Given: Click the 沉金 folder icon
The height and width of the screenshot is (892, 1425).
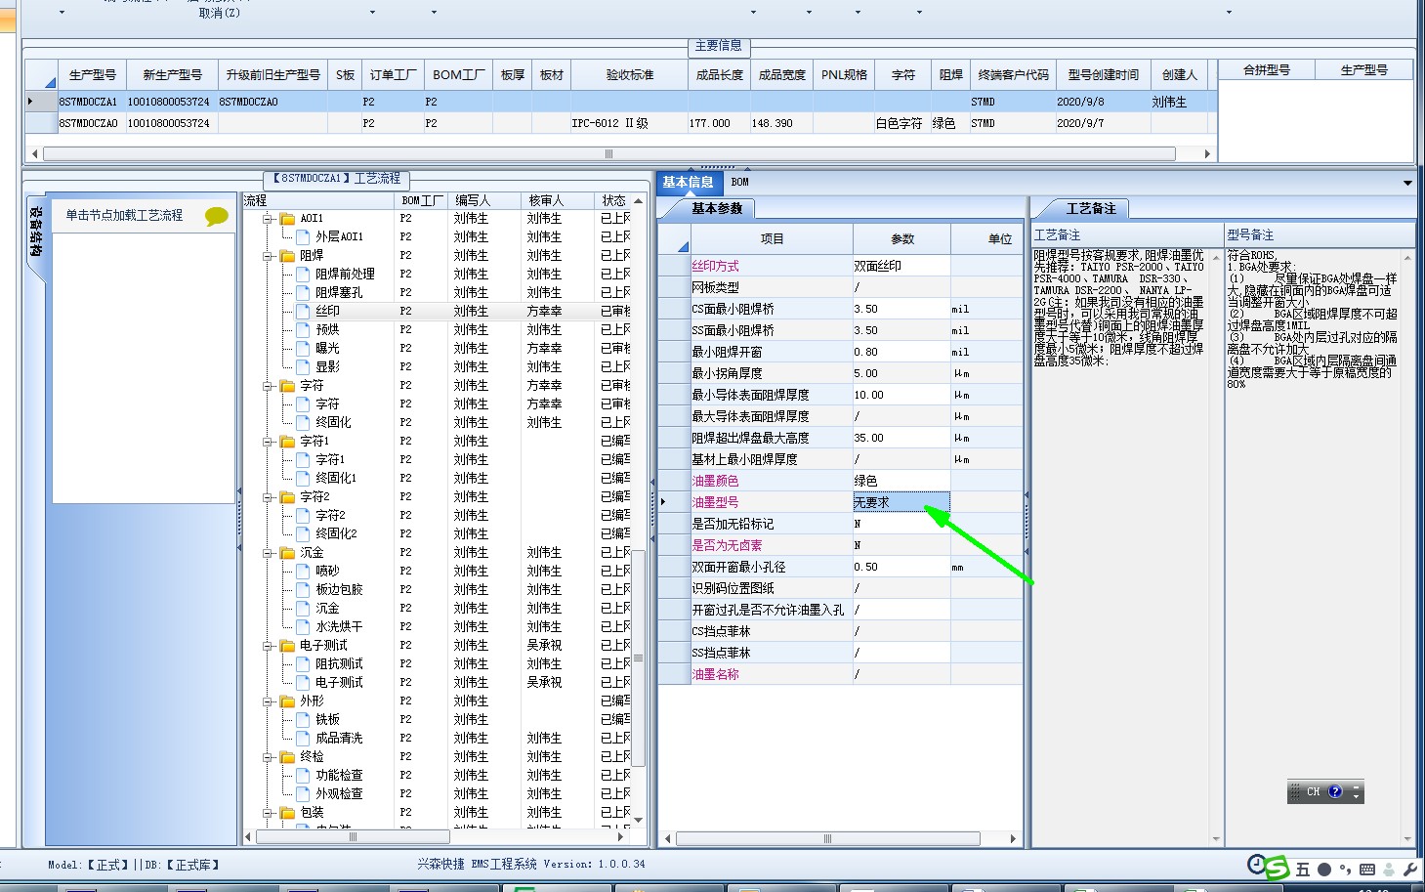Looking at the screenshot, I should [287, 552].
